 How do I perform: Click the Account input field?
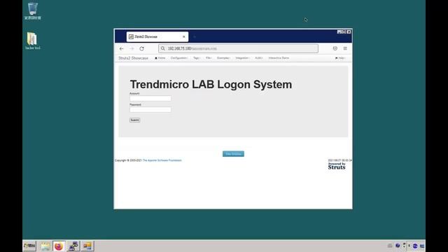150,98
